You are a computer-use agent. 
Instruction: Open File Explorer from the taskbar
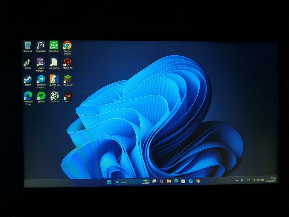(x=169, y=181)
